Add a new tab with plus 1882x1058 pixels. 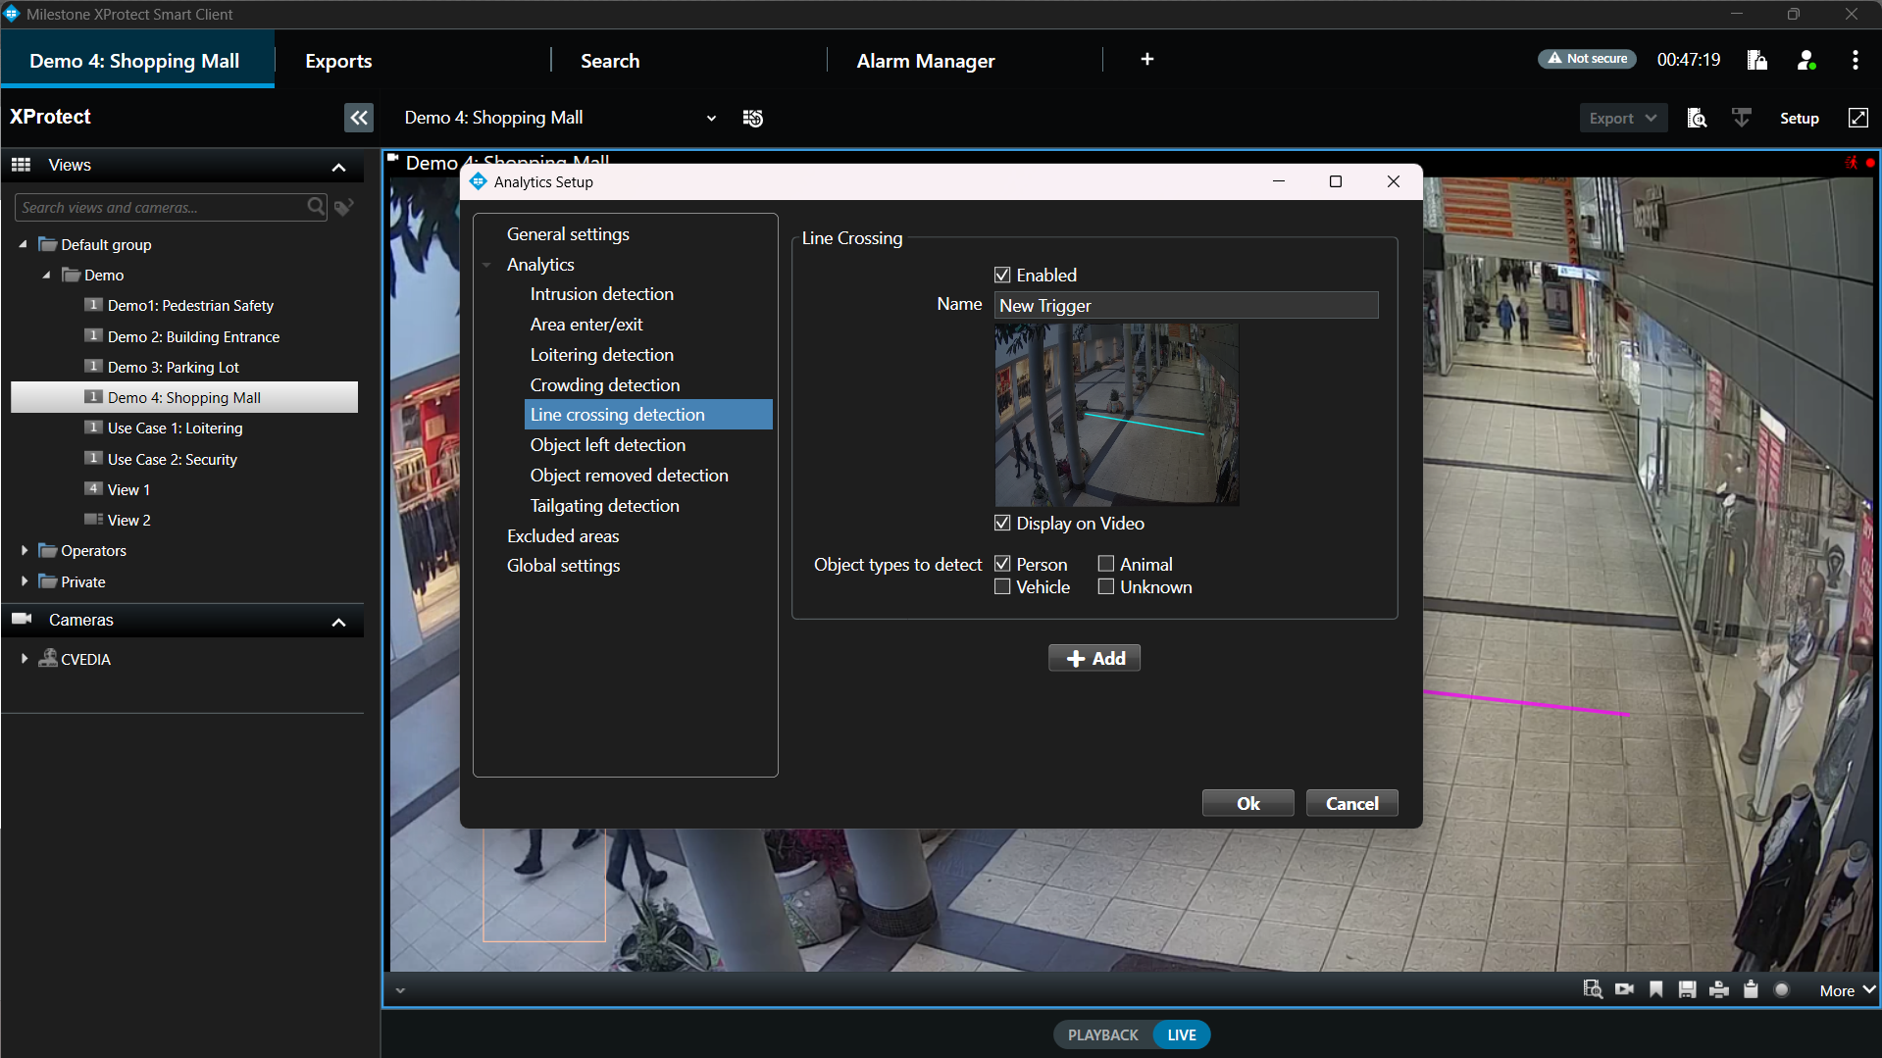(1146, 59)
